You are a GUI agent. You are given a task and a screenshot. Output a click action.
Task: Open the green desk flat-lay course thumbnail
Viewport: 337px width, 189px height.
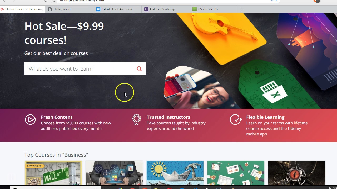pos(236,173)
